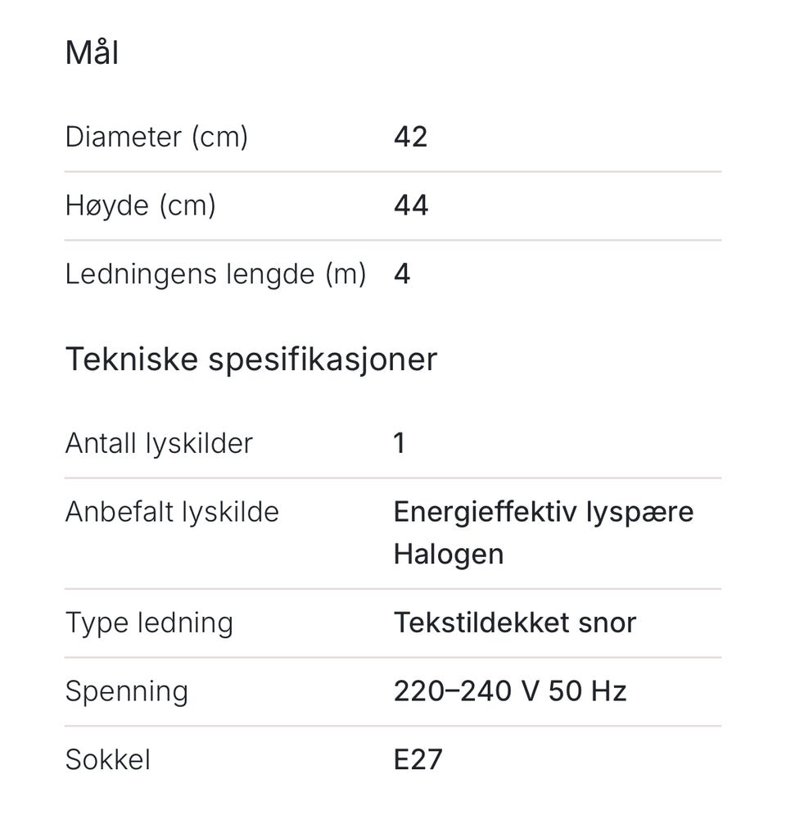Click the diameter value 42

point(410,137)
